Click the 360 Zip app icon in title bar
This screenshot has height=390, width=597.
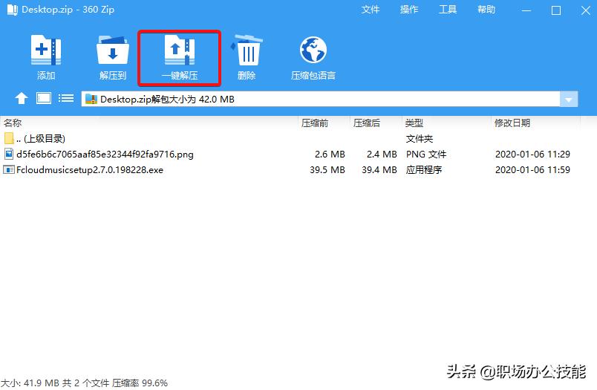(12, 10)
